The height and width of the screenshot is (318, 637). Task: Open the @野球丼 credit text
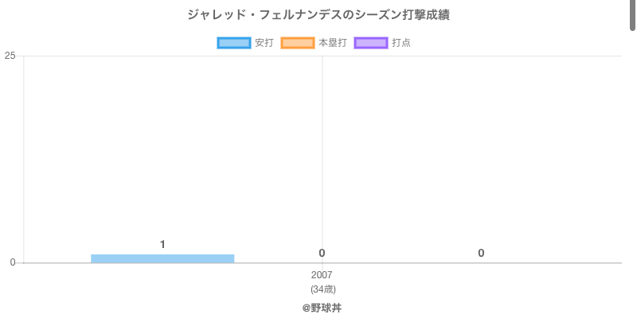tap(322, 308)
